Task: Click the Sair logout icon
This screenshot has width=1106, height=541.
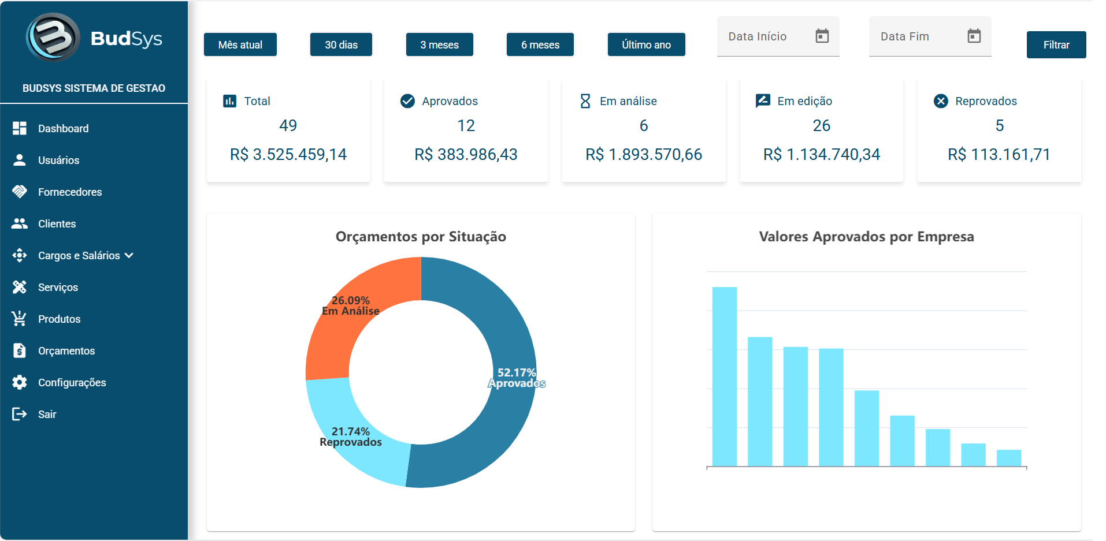Action: coord(20,414)
